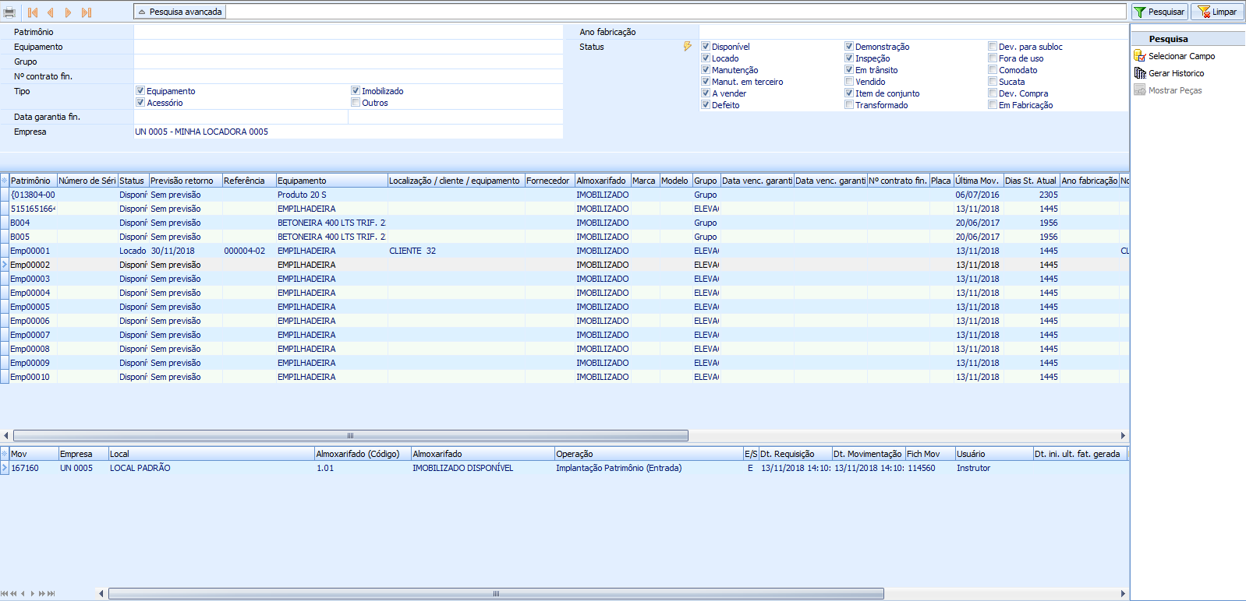Image resolution: width=1246 pixels, height=601 pixels.
Task: Enable the Sucata checkbox
Action: (993, 82)
